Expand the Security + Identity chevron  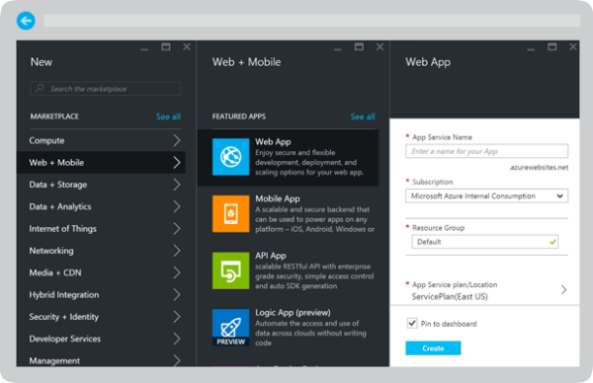(177, 317)
